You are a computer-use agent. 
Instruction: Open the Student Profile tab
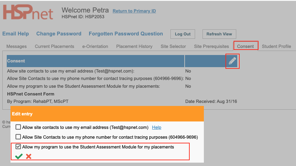point(276,47)
